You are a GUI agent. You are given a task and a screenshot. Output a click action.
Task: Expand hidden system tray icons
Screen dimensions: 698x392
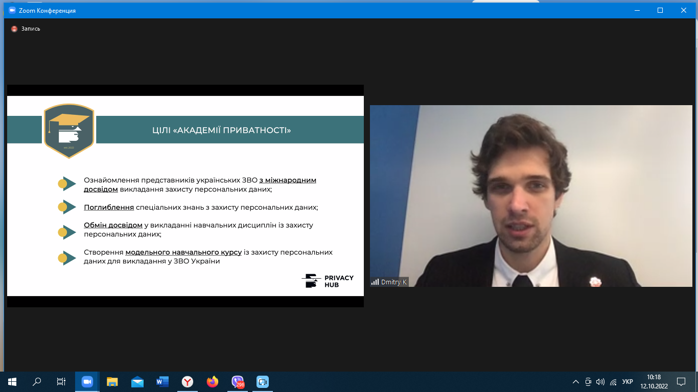click(x=576, y=381)
